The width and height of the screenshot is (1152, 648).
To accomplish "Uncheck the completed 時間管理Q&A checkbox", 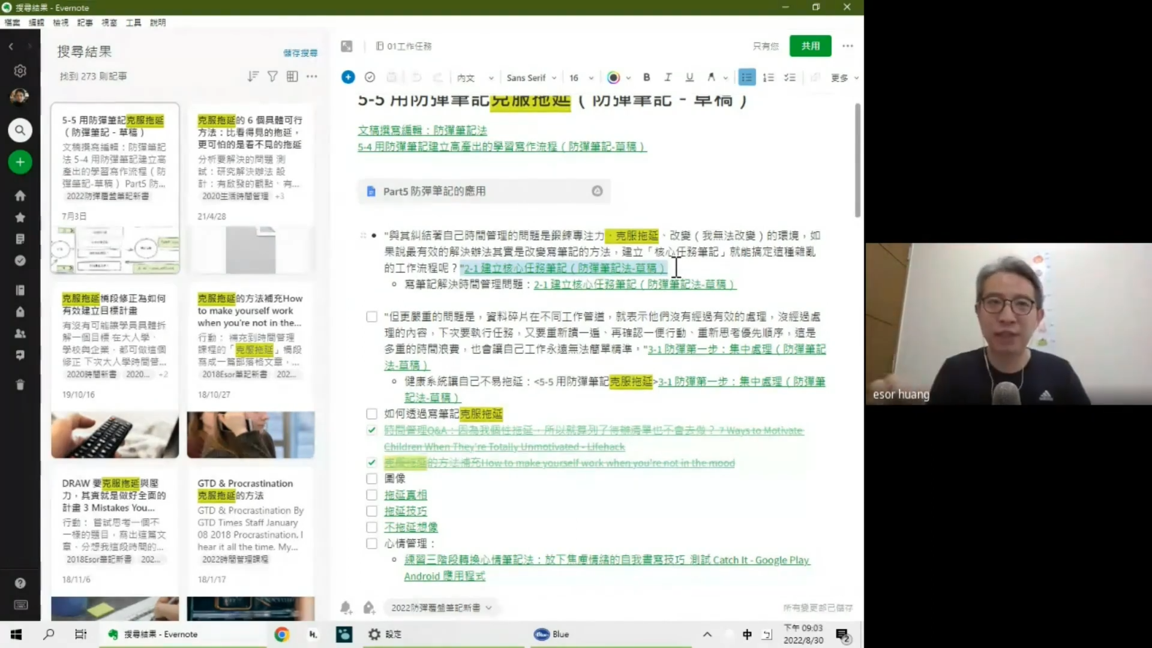I will pos(371,430).
